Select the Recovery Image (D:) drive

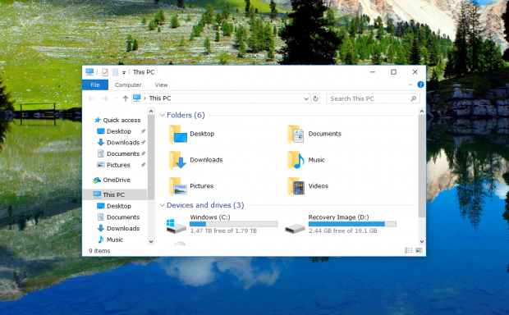pyautogui.click(x=341, y=224)
